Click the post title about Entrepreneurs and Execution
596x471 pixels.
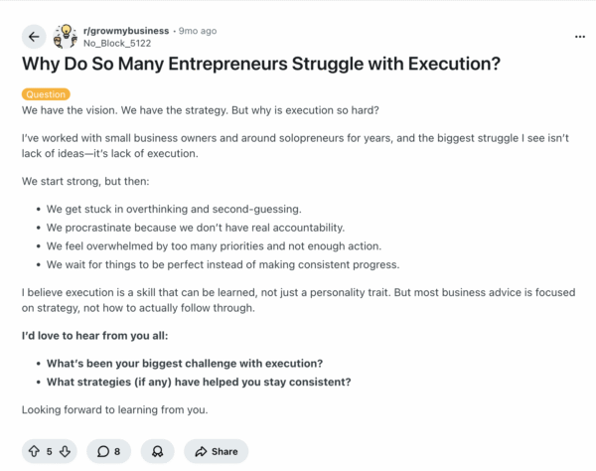pyautogui.click(x=260, y=67)
